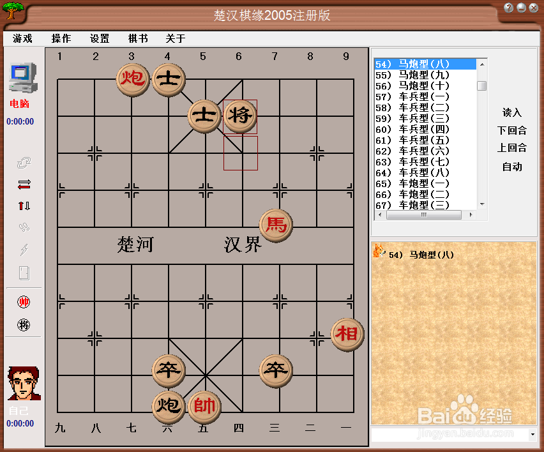
Task: Click the empty highlighted square below 将
Action: (x=241, y=153)
